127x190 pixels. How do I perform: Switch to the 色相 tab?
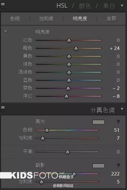point(15,19)
